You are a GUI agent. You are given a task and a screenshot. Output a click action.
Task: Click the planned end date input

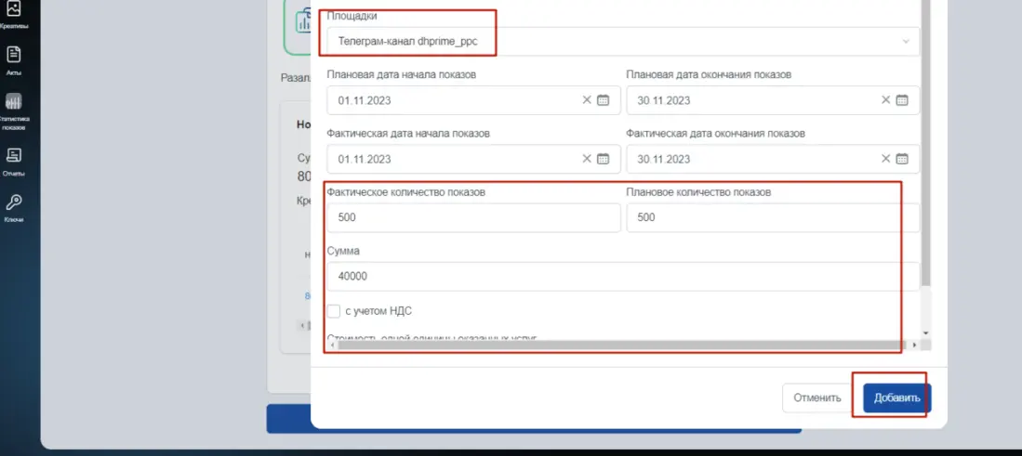coord(773,100)
